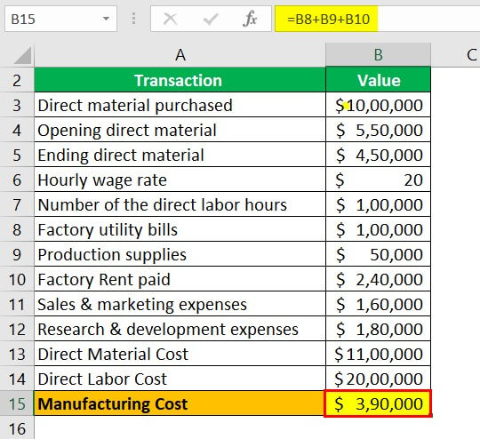The height and width of the screenshot is (439, 480).
Task: Click value $11,00,000 in row 13
Action: pos(379,354)
